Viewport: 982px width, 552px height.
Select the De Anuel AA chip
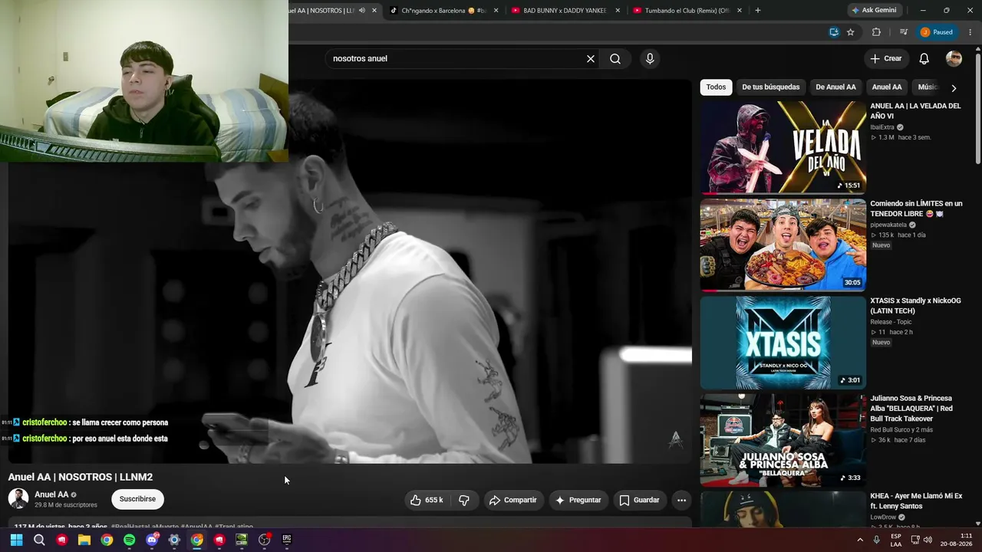click(x=835, y=87)
